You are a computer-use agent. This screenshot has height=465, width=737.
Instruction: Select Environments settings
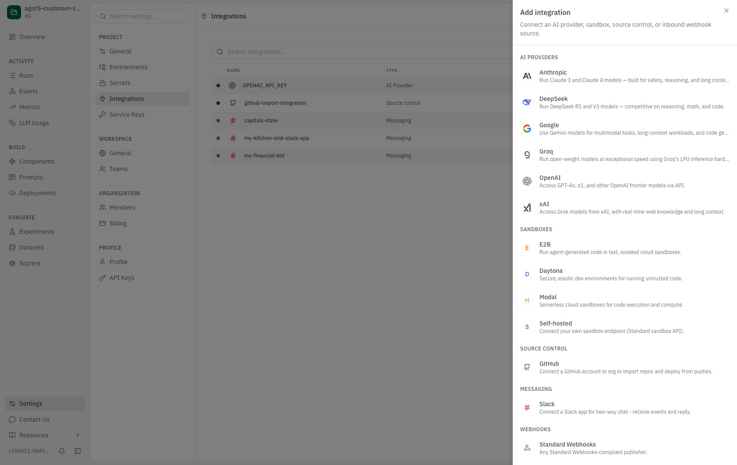pyautogui.click(x=142, y=67)
